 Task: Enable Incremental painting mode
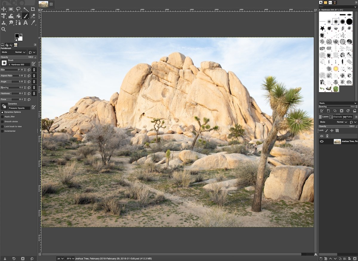pyautogui.click(x=2, y=131)
